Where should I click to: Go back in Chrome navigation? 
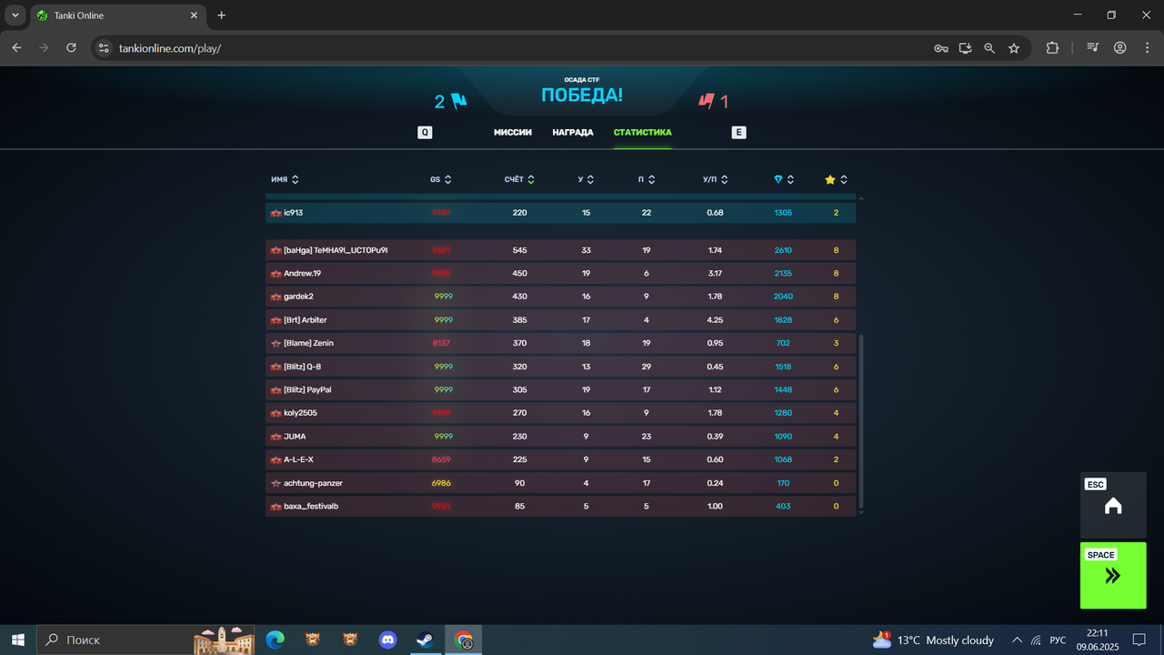pos(16,48)
